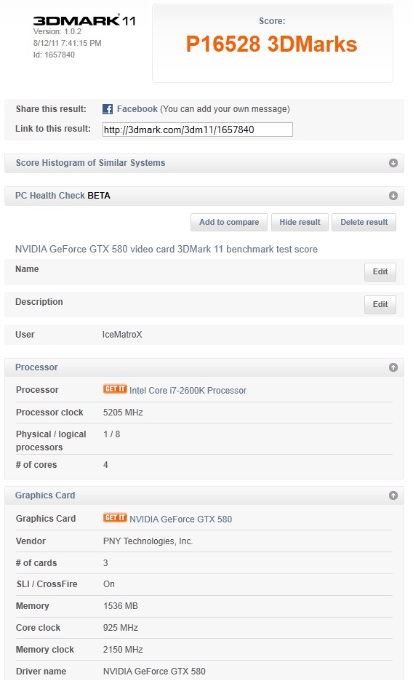Edit the Name field
Viewport: 413px width, 681px height.
pyautogui.click(x=380, y=272)
